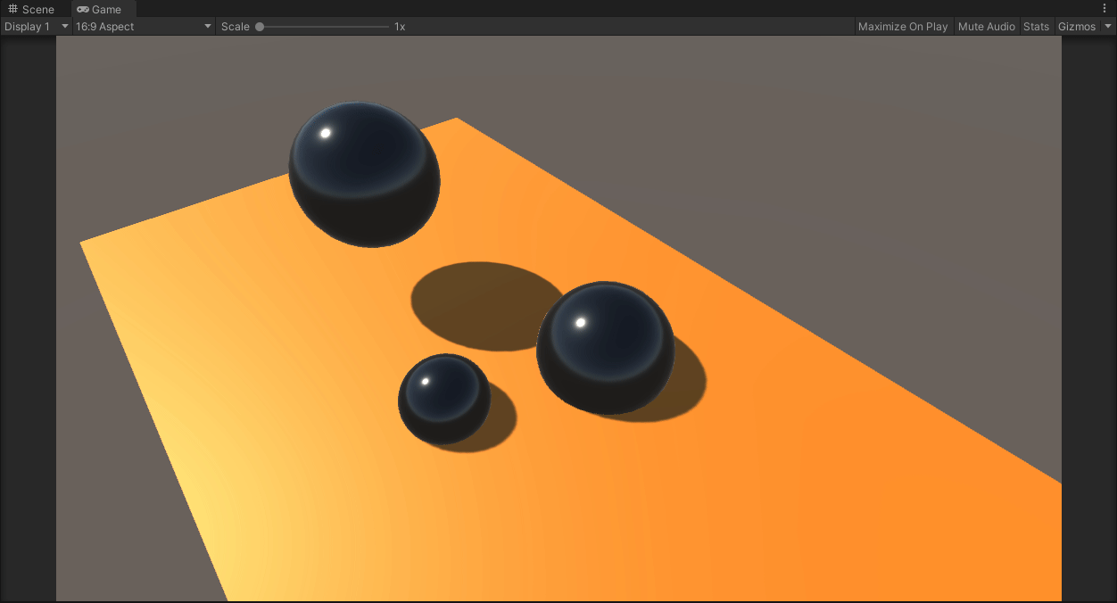Click the aspect ratio dropdown chevron
Viewport: 1117px width, 603px height.
point(208,26)
